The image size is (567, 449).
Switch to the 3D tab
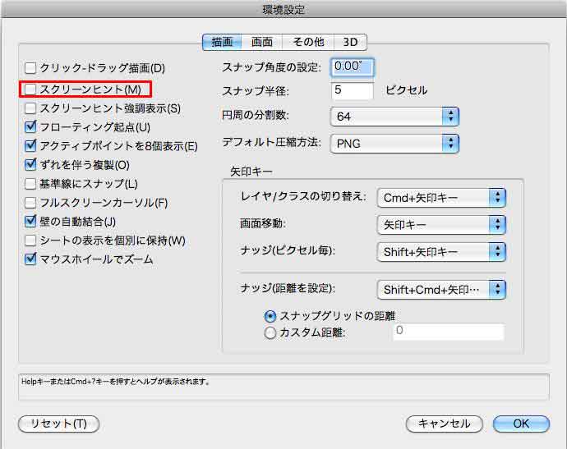coord(351,42)
